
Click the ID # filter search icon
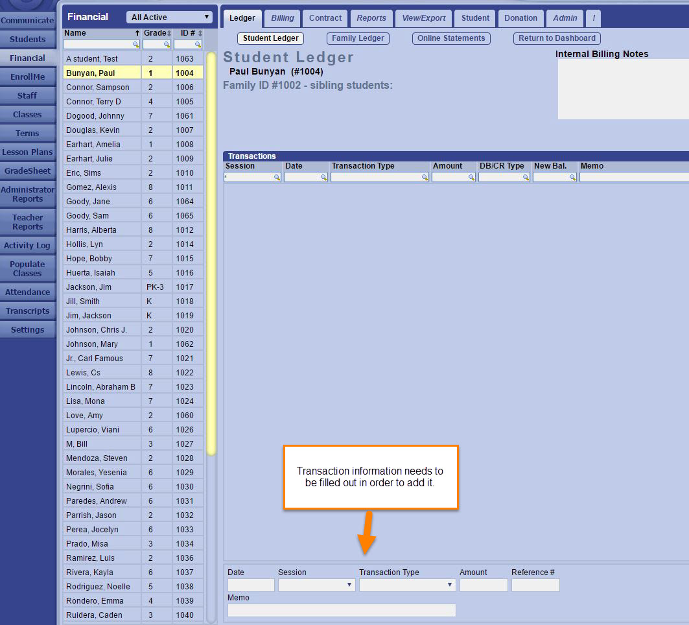[198, 45]
